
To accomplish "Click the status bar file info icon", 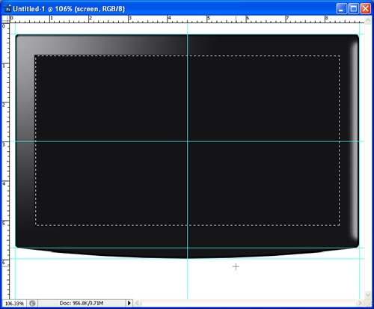I will (x=32, y=303).
